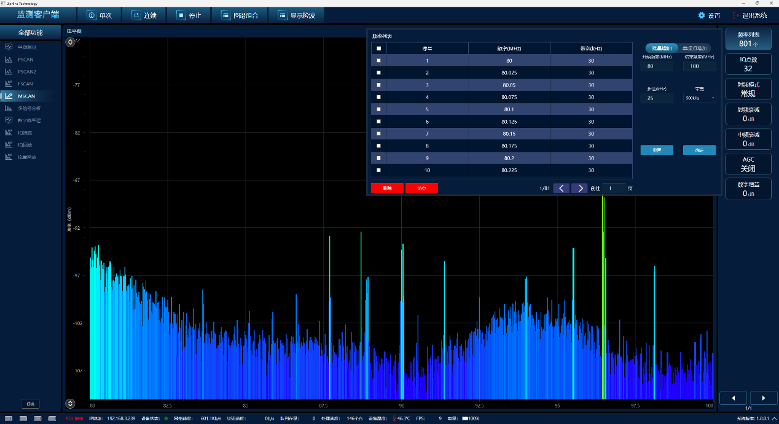Click the fourth toolbar button's layout icon
Screen dimensions: 779x424
pos(225,15)
